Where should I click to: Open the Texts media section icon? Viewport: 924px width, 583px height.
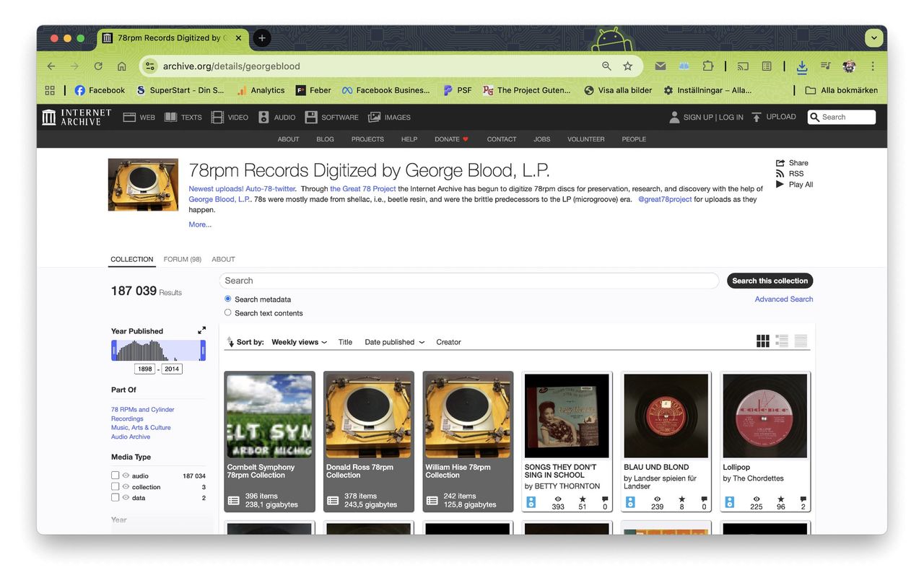coord(171,117)
